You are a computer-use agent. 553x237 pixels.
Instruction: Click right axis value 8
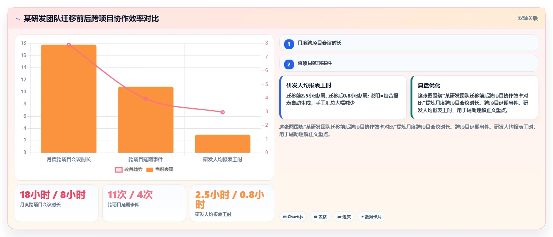point(267,43)
